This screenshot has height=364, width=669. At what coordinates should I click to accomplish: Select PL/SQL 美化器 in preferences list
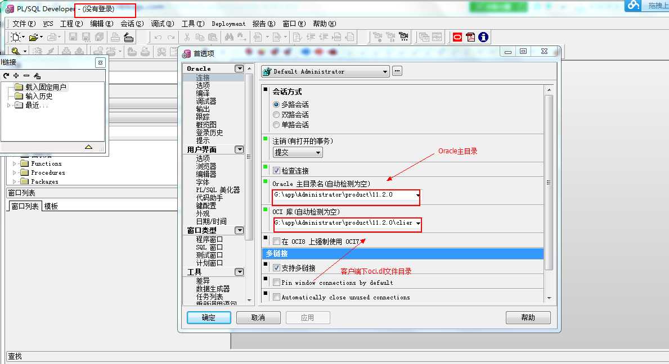(x=218, y=190)
